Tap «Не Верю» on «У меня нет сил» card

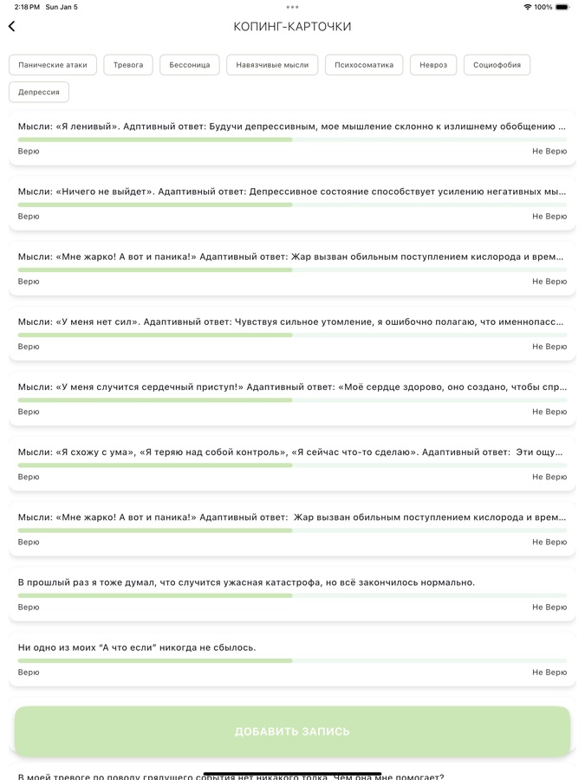(549, 347)
